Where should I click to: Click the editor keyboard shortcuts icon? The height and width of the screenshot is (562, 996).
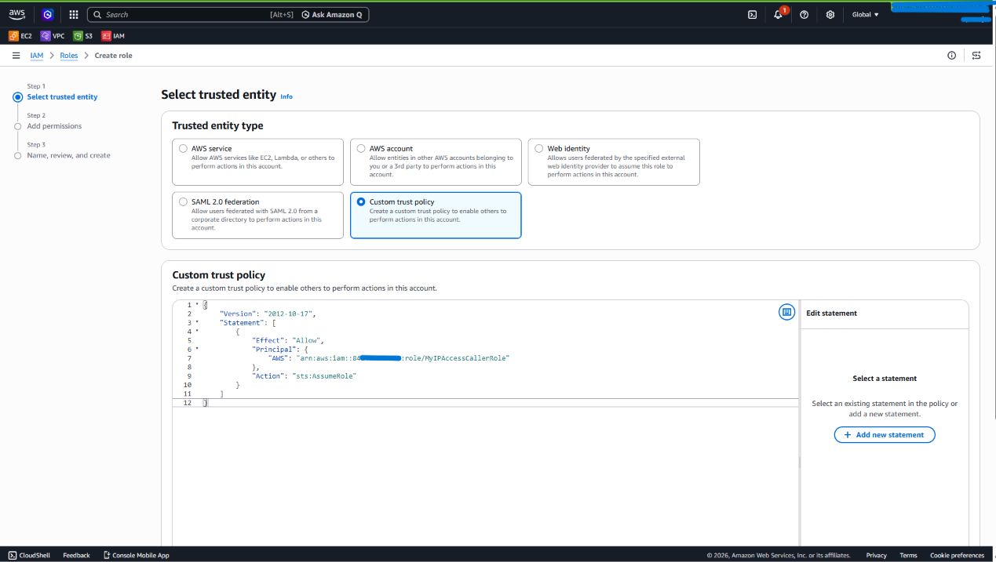tap(786, 312)
